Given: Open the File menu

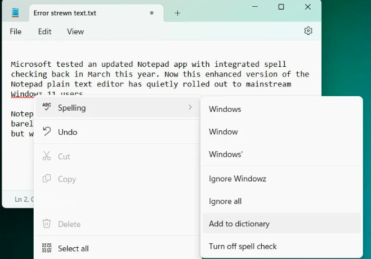Looking at the screenshot, I should coord(16,31).
